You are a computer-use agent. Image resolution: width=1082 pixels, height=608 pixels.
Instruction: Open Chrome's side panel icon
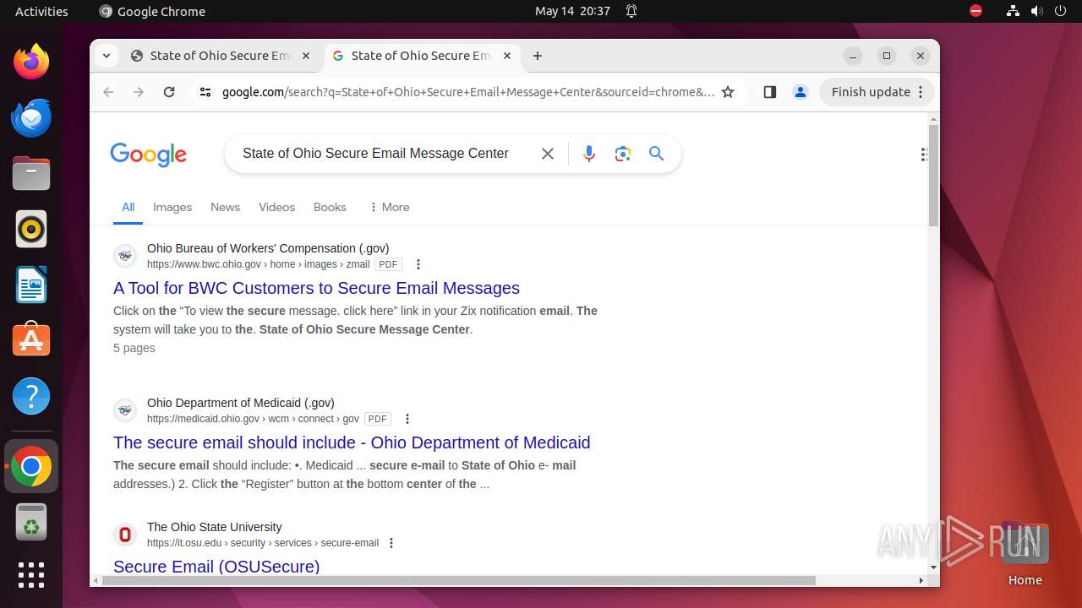click(769, 92)
